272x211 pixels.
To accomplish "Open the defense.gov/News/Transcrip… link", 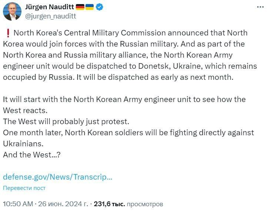I will tap(57, 177).
